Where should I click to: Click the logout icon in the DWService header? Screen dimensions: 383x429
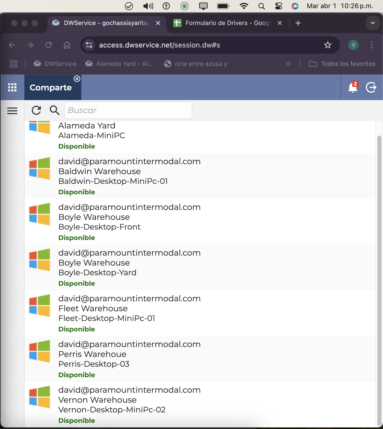371,87
